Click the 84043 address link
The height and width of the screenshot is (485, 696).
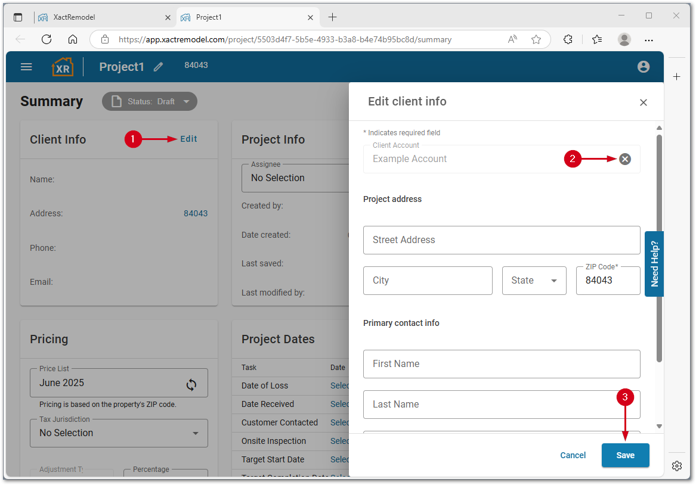(x=196, y=214)
